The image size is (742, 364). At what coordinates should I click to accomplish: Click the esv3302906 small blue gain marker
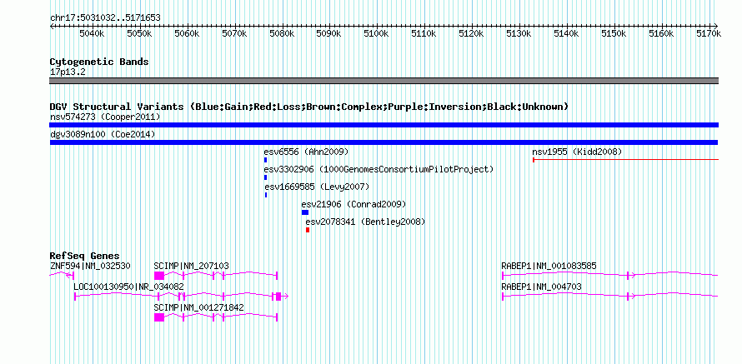tap(265, 177)
